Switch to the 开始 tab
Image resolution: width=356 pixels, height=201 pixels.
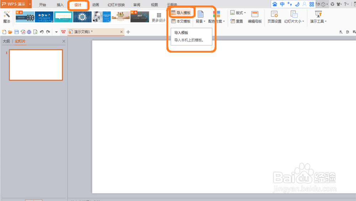coord(42,5)
